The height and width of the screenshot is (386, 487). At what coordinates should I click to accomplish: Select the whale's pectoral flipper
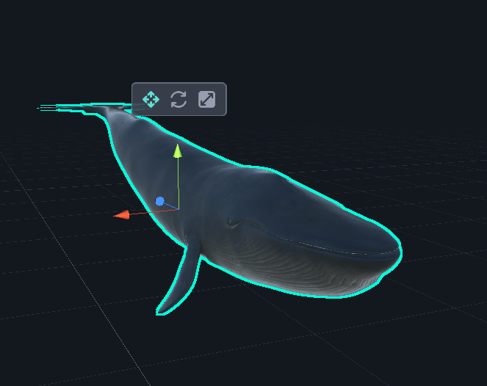tap(181, 283)
